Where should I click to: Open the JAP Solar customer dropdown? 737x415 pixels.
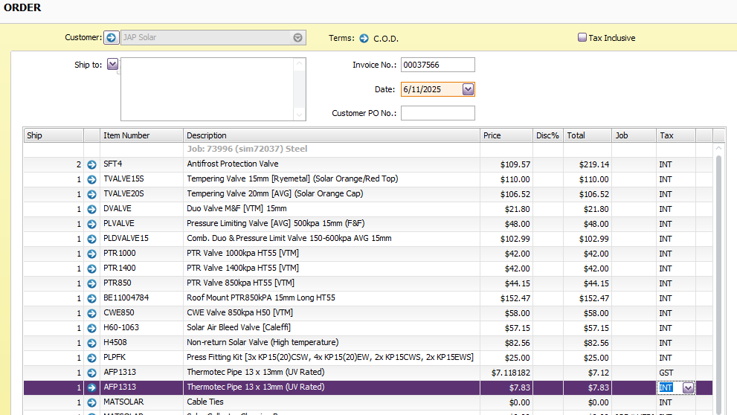point(297,37)
